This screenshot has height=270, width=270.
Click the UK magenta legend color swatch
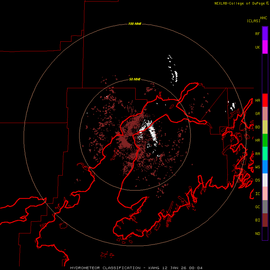pos(265,47)
